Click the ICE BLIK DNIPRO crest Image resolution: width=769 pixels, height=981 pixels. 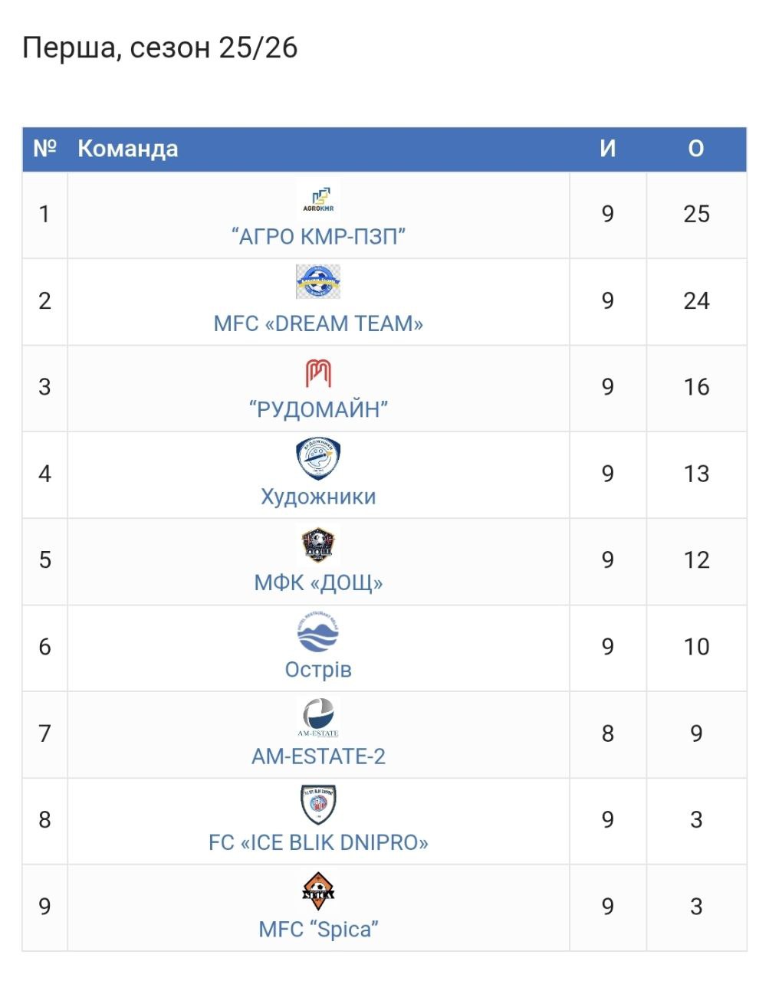coord(318,804)
